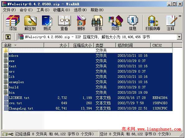This screenshot has width=185, height=138.
Task: Click the xdocs folder name
Action: [14, 56]
